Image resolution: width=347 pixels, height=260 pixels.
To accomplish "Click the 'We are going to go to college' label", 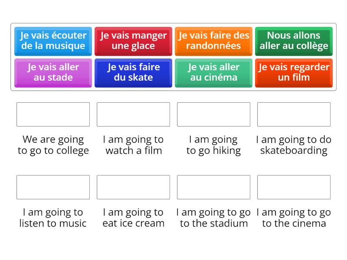I will pos(53,145).
